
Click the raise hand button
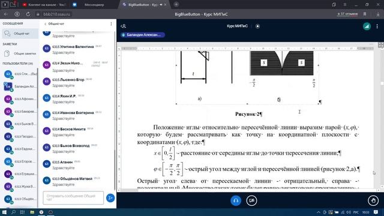pos(373,200)
